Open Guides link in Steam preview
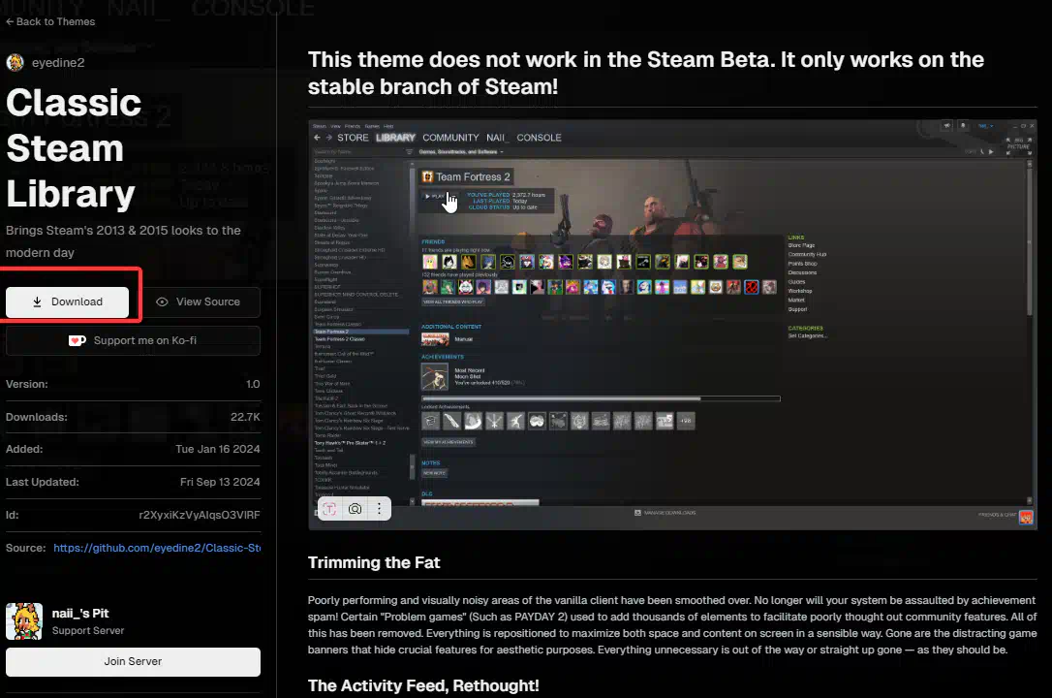This screenshot has width=1052, height=698. [x=796, y=282]
